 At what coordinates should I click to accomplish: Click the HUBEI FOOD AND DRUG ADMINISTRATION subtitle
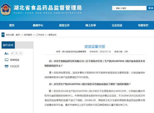click(47, 13)
